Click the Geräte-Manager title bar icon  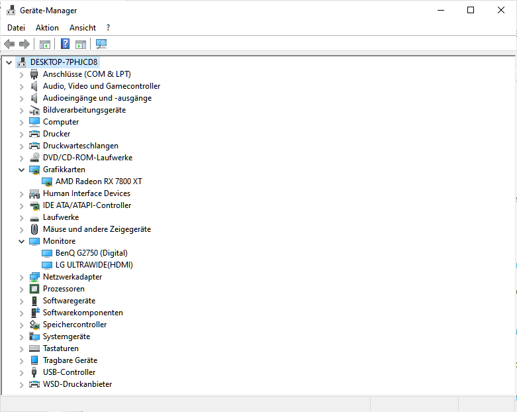tap(11, 10)
